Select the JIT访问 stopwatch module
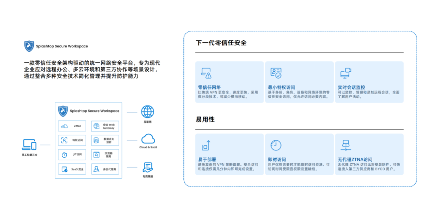 point(72,154)
